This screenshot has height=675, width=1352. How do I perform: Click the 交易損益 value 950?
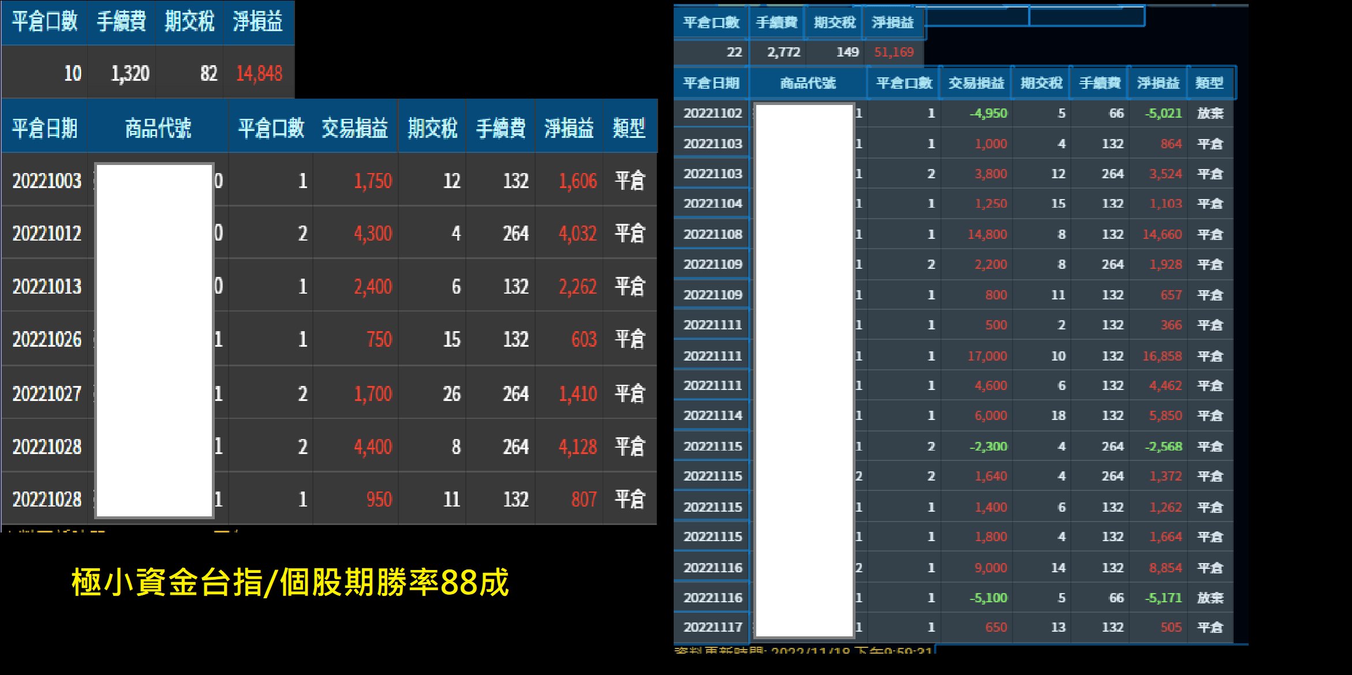[379, 499]
